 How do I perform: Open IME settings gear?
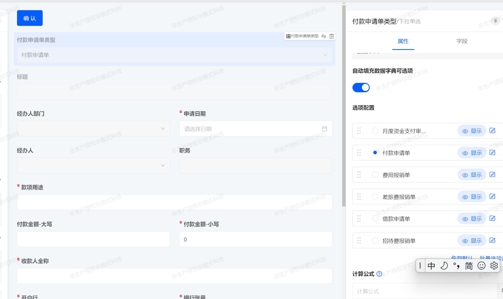click(494, 266)
